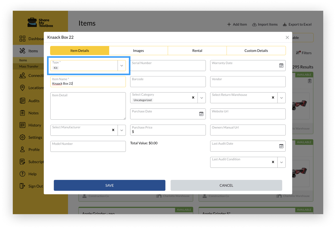Focus the Item Detail text area

click(88, 106)
